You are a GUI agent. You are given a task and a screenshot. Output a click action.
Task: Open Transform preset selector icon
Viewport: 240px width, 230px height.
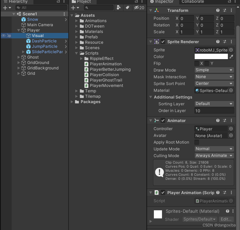(x=225, y=11)
